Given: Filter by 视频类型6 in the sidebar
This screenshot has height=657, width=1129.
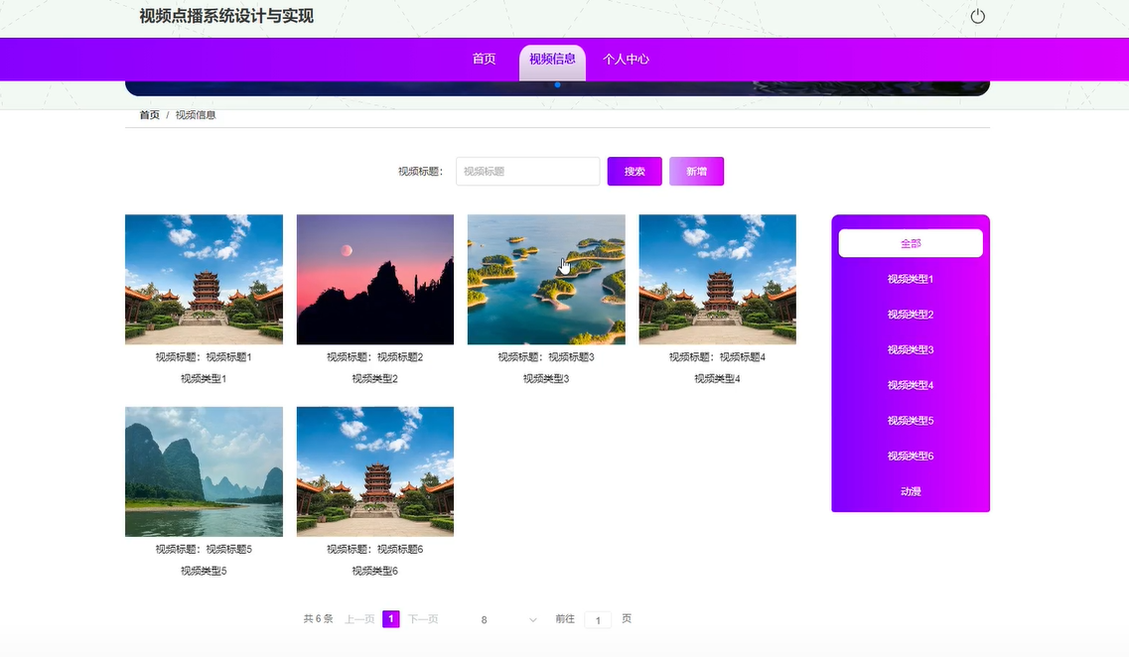Looking at the screenshot, I should [911, 456].
